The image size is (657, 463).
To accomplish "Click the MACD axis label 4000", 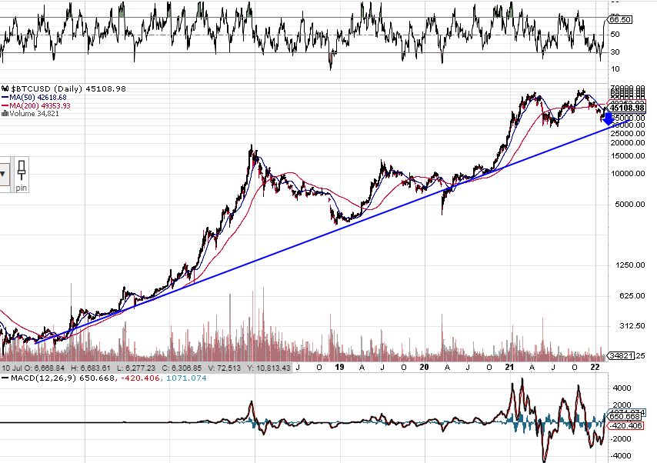I will 622,388.
